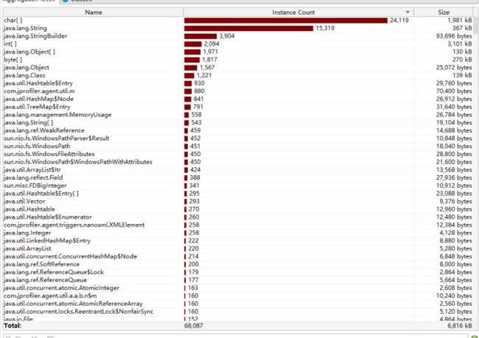The width and height of the screenshot is (479, 338).
Task: Select the java.util.Hashtable$Entry row
Action: tap(238, 83)
